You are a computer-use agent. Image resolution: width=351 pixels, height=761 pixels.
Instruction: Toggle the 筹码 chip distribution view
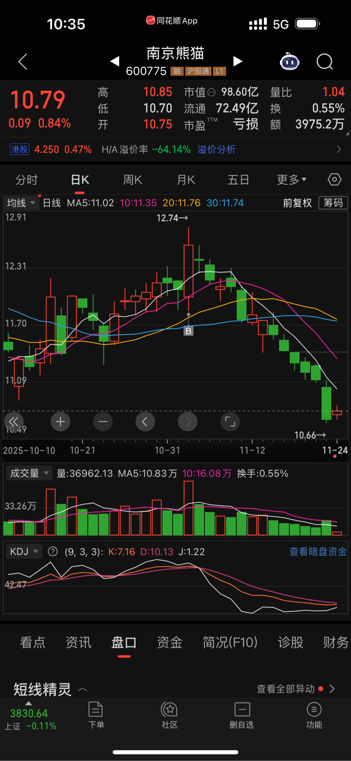point(333,202)
